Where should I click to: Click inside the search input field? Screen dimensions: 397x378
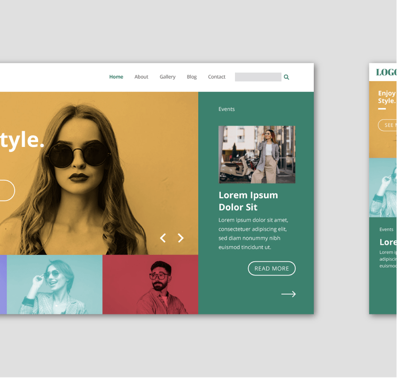257,77
